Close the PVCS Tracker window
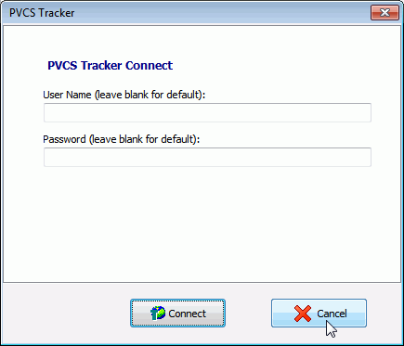The width and height of the screenshot is (404, 346). (x=384, y=13)
